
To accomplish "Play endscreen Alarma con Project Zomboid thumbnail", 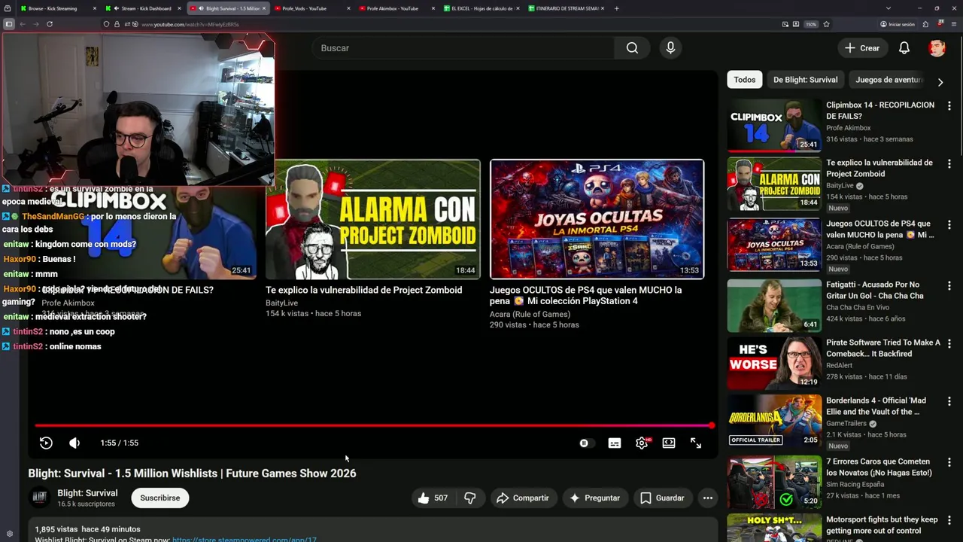I will click(372, 219).
